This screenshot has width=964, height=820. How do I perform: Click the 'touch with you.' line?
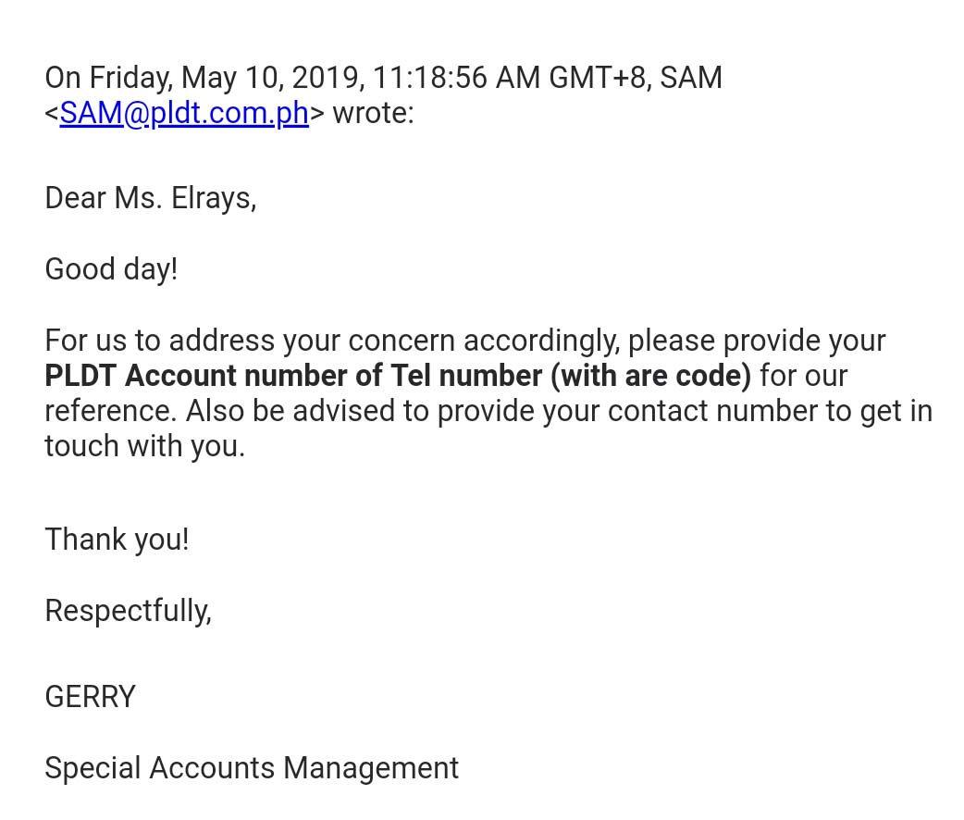coord(144,446)
